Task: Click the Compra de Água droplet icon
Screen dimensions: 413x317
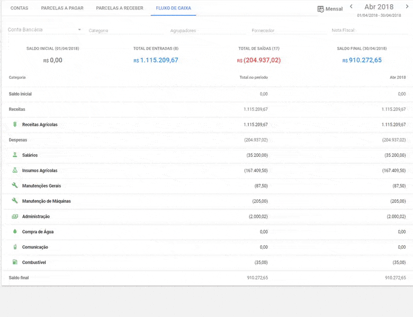Action: [15, 232]
